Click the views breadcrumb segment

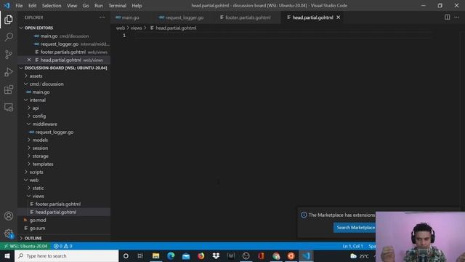(136, 28)
